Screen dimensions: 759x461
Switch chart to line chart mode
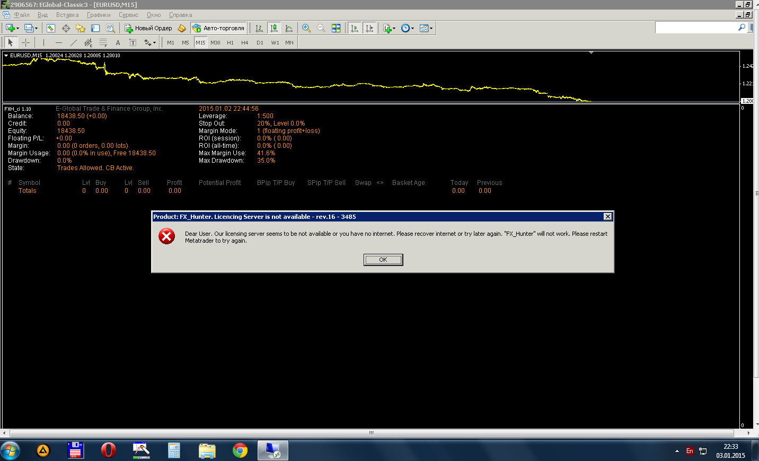(x=289, y=28)
